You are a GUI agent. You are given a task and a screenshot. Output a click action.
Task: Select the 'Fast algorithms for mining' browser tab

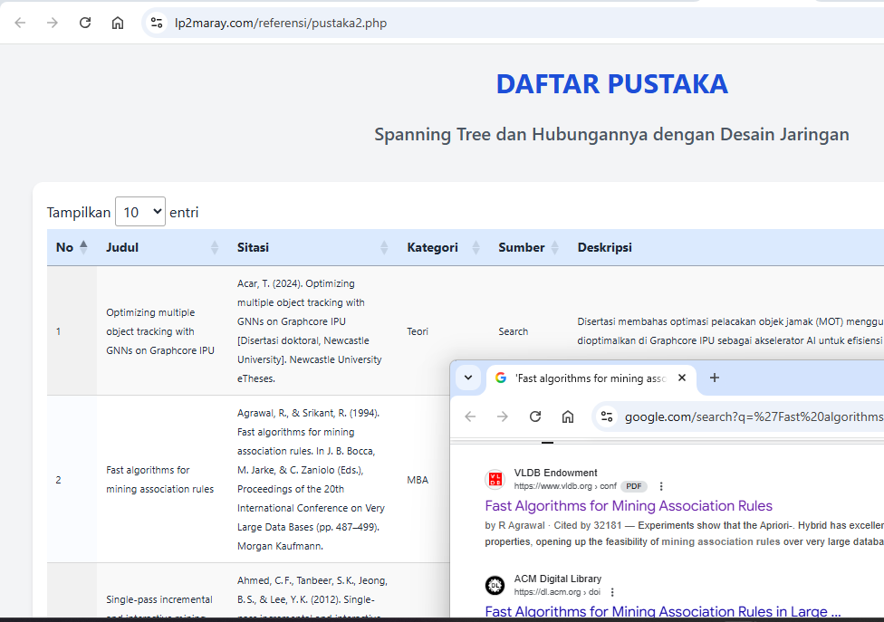[x=589, y=378]
